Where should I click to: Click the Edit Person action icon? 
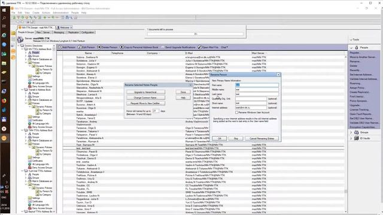click(80, 47)
